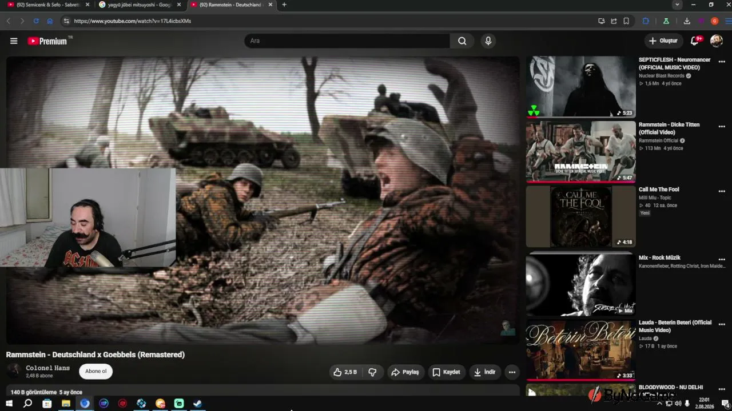Dislike the video with thumbs down
Viewport: 732px width, 411px height.
(x=372, y=372)
